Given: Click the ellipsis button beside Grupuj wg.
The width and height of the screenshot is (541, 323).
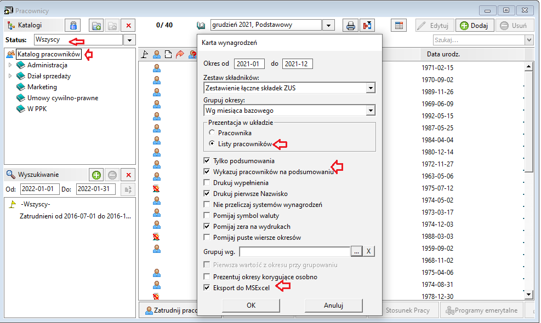Looking at the screenshot, I should [356, 251].
